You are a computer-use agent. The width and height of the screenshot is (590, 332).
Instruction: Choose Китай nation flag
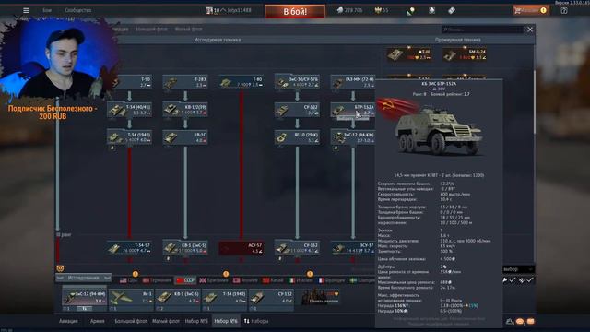tap(273, 280)
